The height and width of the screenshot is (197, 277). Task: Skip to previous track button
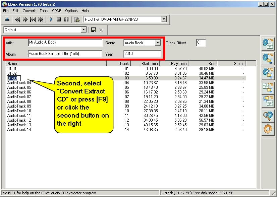[x=33, y=19]
